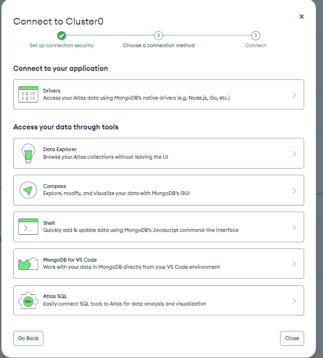Select the Connect step label
The height and width of the screenshot is (358, 323).
255,45
